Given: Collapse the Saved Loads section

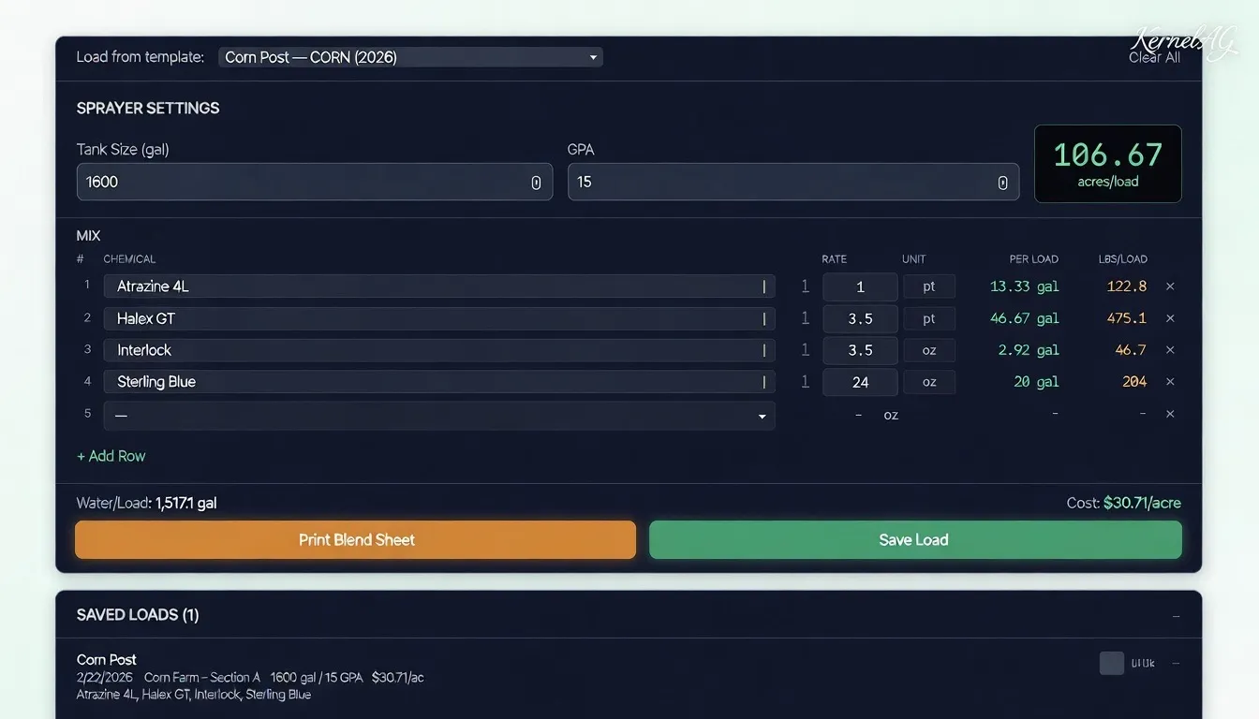Looking at the screenshot, I should [x=1177, y=614].
